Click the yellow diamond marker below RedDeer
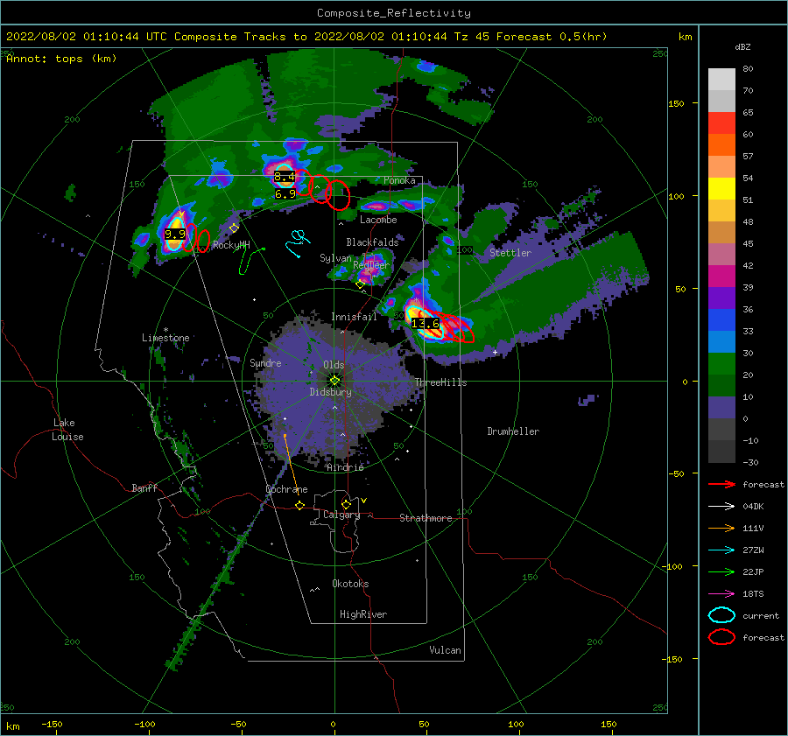Screen dimensions: 788x736 tap(360, 284)
